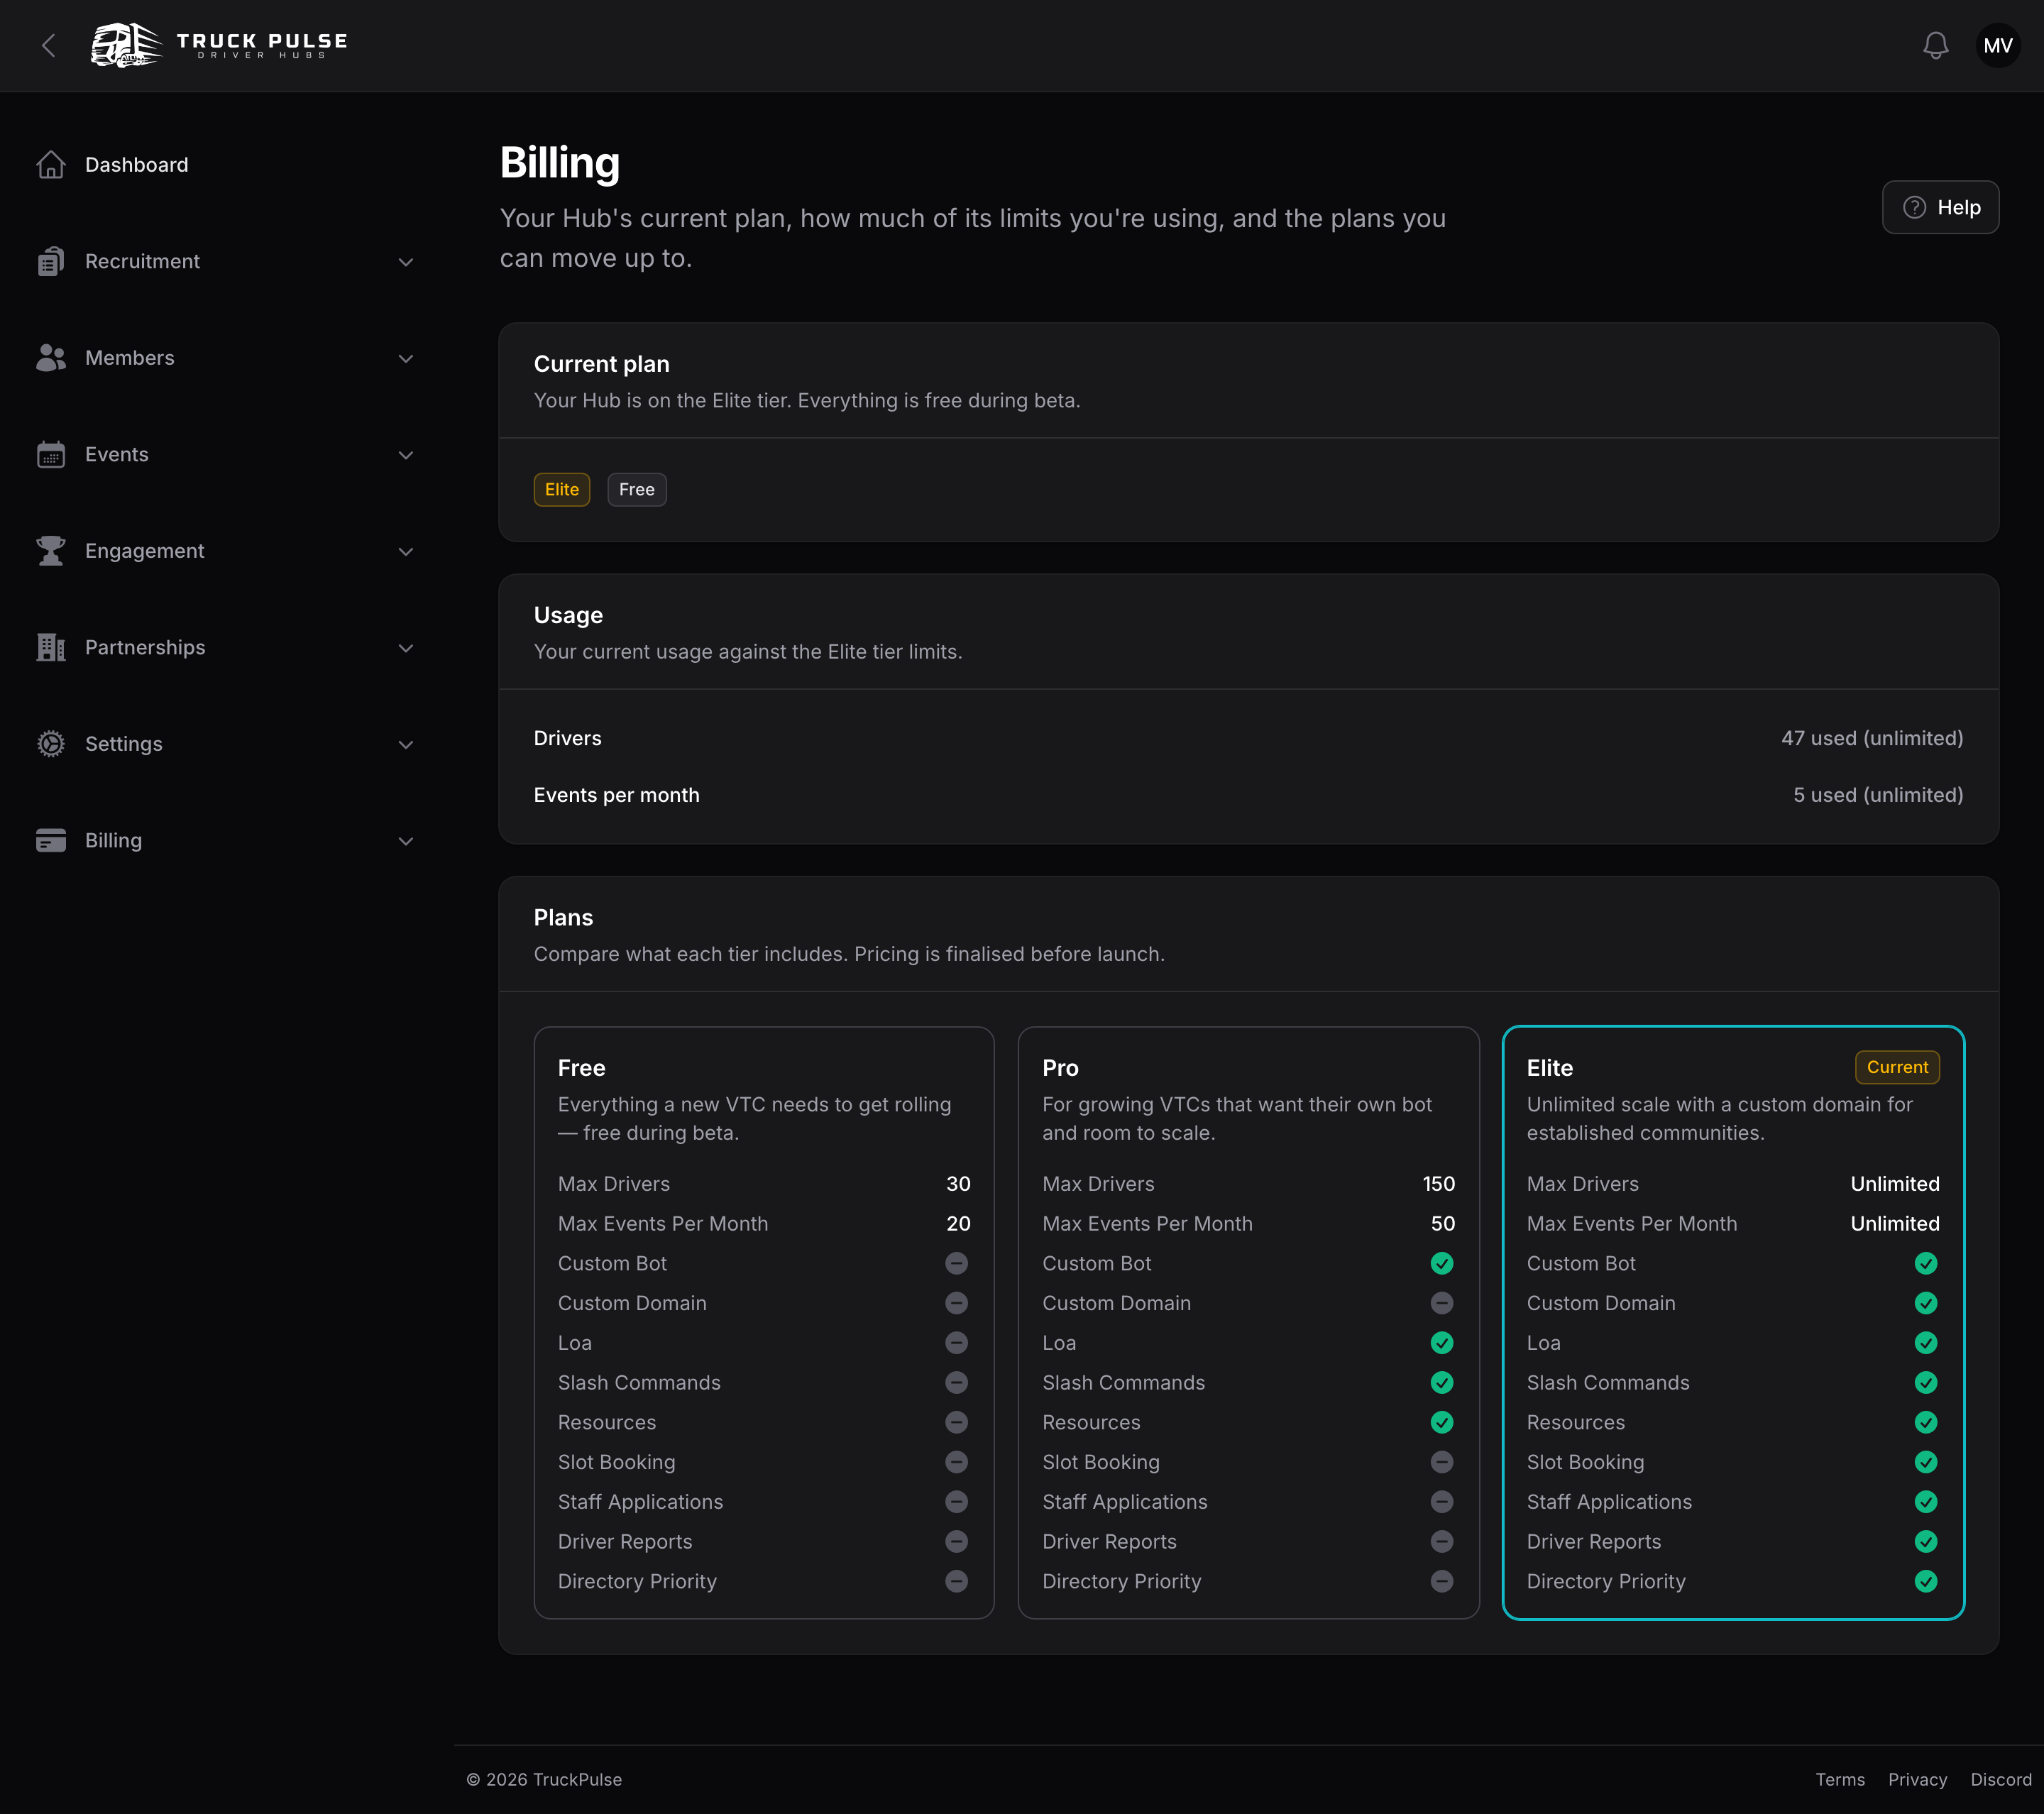The height and width of the screenshot is (1814, 2044).
Task: Go back using the header arrow
Action: [48, 45]
